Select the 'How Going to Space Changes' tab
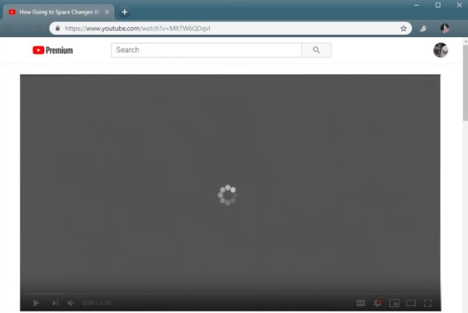 pos(56,12)
